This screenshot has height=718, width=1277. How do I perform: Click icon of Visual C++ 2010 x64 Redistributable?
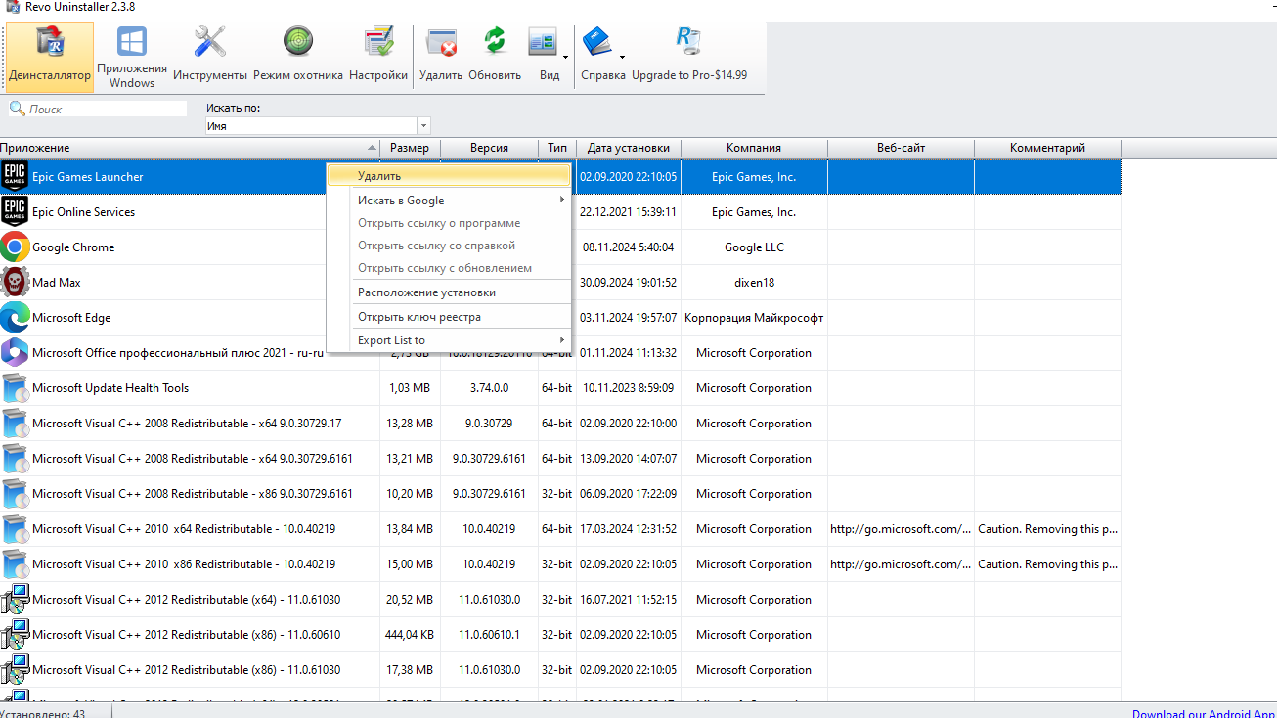pos(15,529)
